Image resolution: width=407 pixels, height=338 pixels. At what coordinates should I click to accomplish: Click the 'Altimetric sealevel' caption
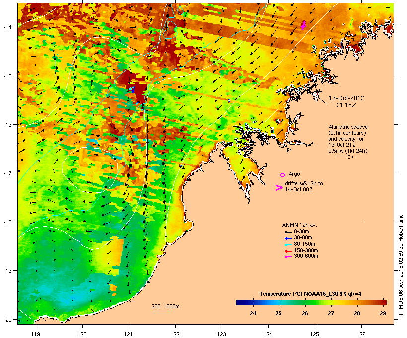[348, 127]
